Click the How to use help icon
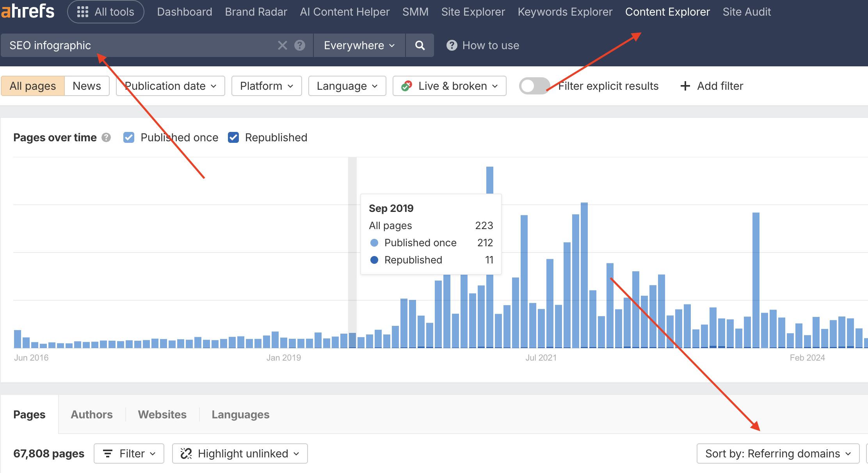This screenshot has height=473, width=868. point(452,45)
